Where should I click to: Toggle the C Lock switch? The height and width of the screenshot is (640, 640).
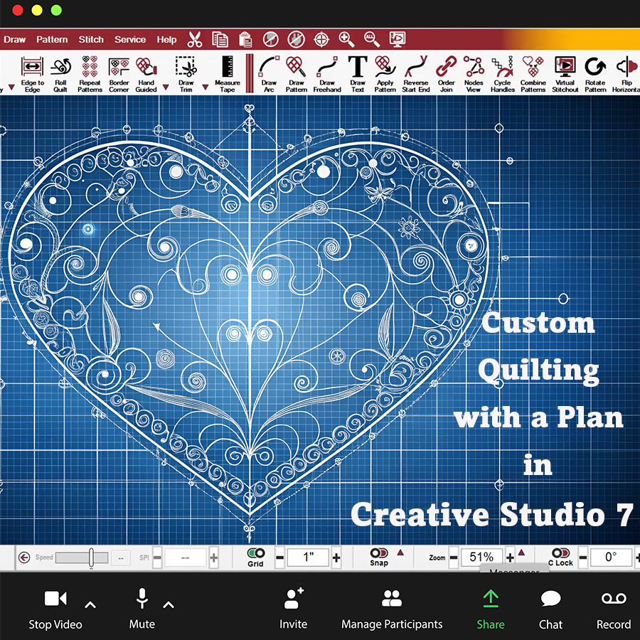click(560, 553)
